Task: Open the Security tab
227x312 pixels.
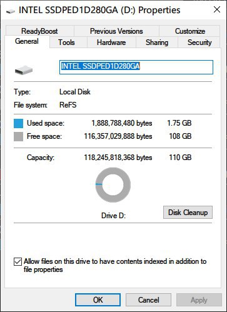Action: point(199,43)
